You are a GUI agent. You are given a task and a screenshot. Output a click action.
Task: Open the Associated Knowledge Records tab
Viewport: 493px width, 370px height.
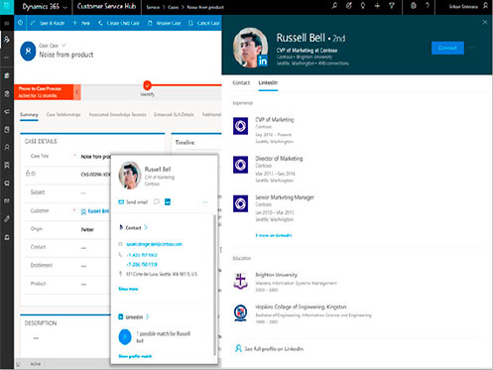tap(117, 115)
